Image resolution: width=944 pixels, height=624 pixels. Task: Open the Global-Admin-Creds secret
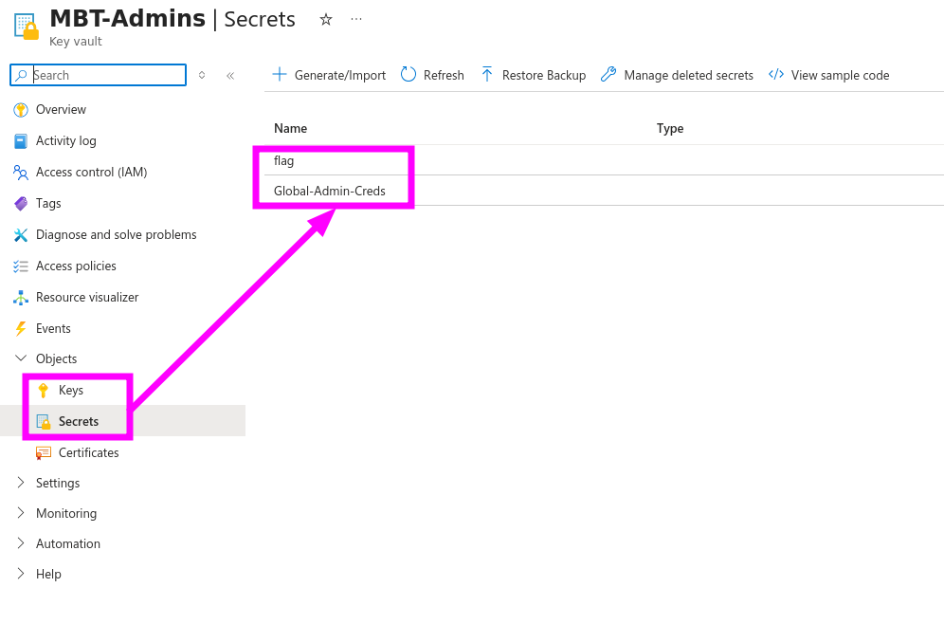tap(329, 192)
